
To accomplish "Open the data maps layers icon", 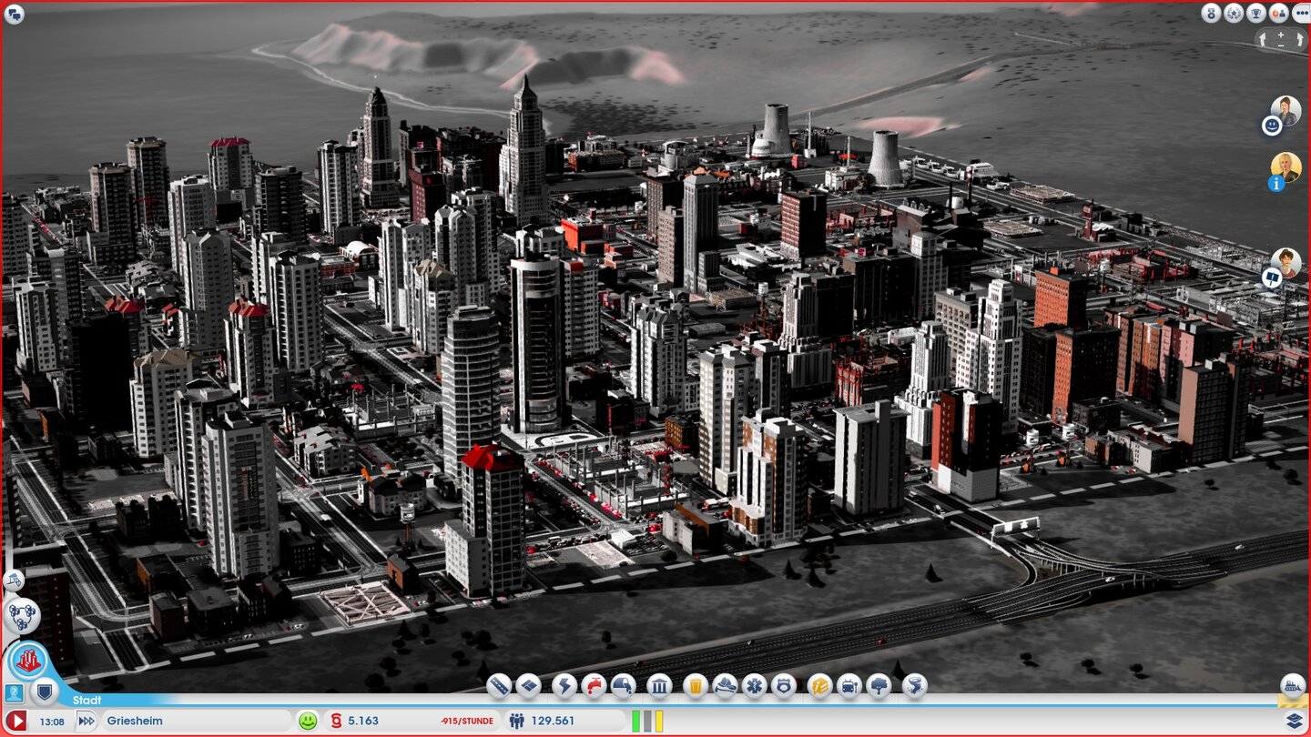I will coord(1294,722).
